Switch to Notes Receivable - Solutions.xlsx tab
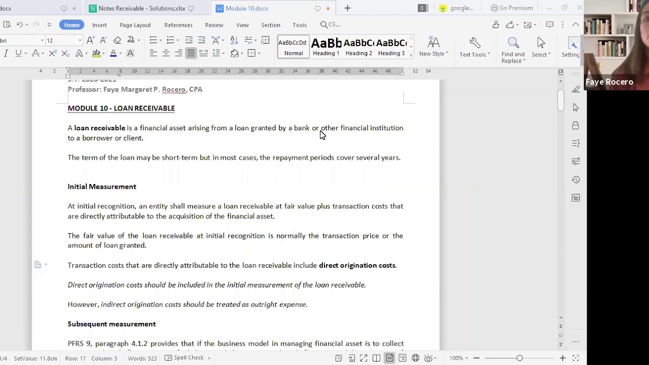 coord(142,8)
